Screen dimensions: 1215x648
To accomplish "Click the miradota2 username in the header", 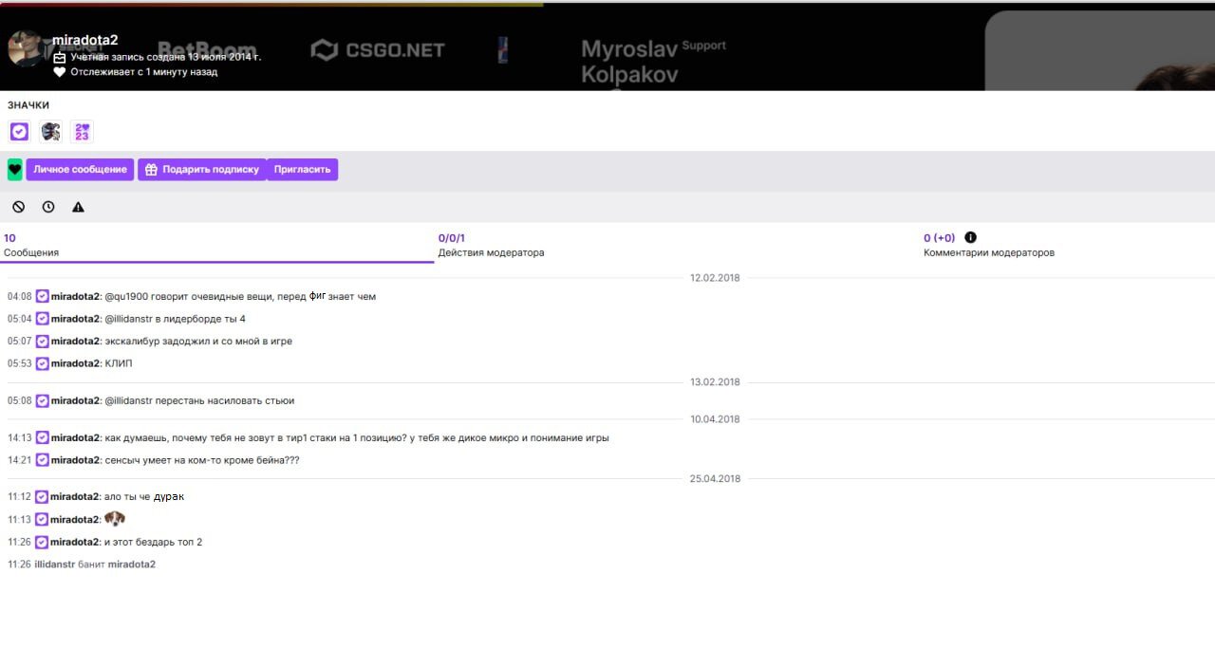I will pyautogui.click(x=85, y=40).
